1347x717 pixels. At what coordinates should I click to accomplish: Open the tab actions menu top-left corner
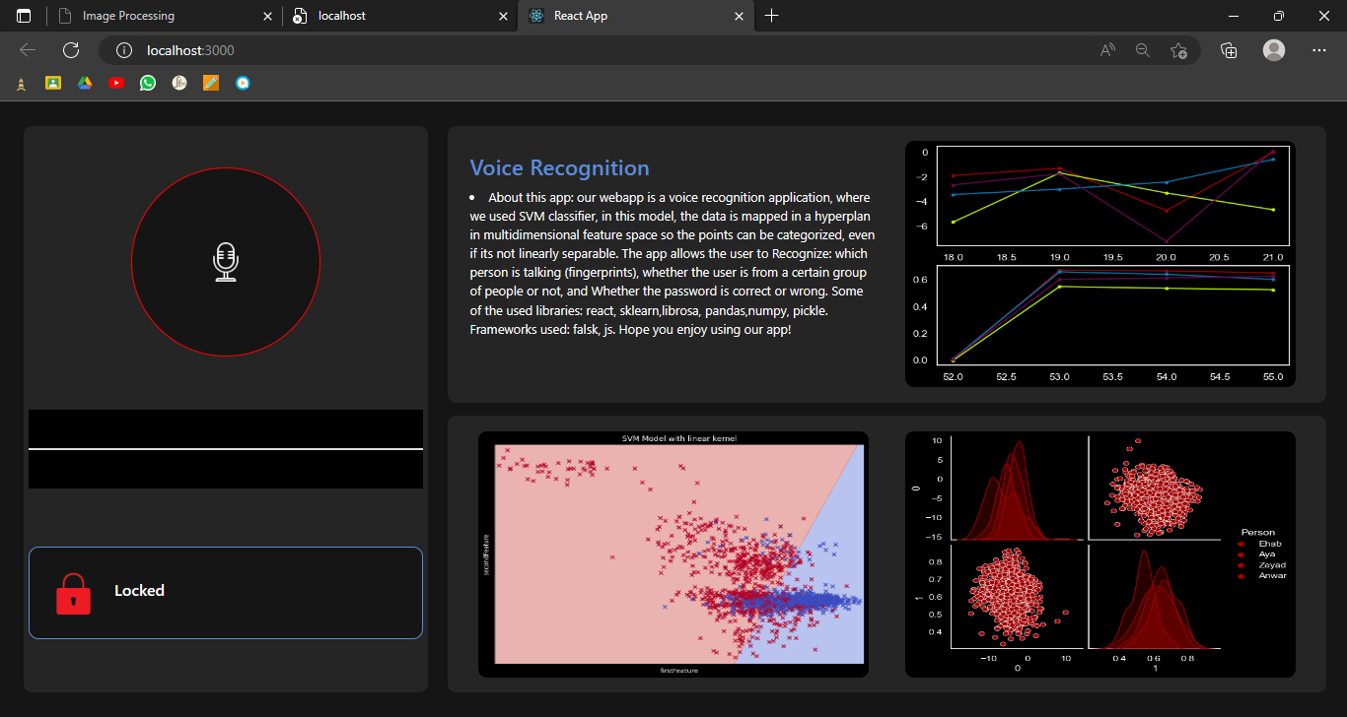pos(22,16)
